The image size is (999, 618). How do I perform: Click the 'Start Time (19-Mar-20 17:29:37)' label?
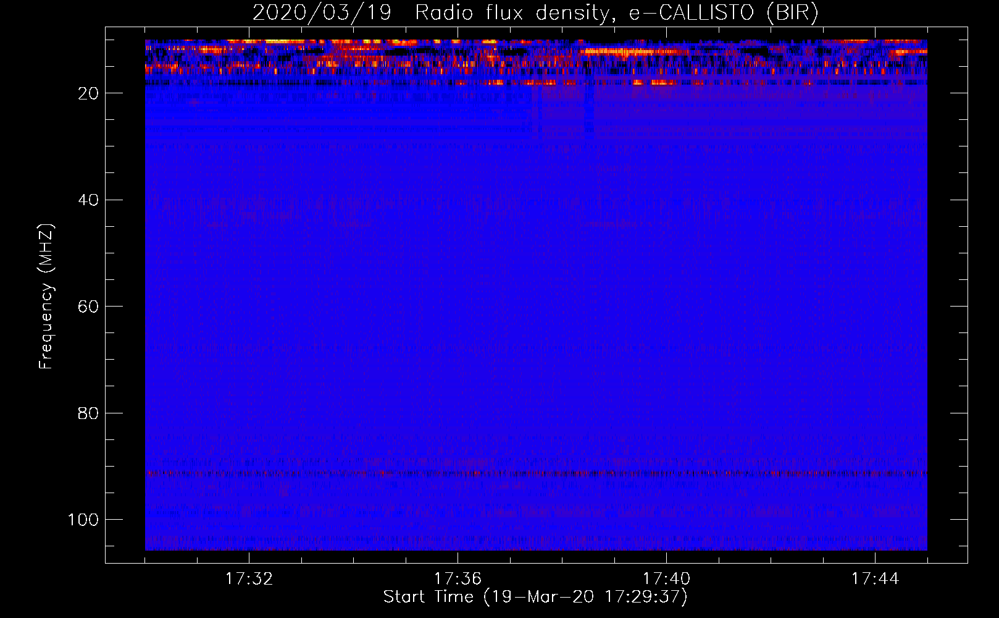coord(535,597)
